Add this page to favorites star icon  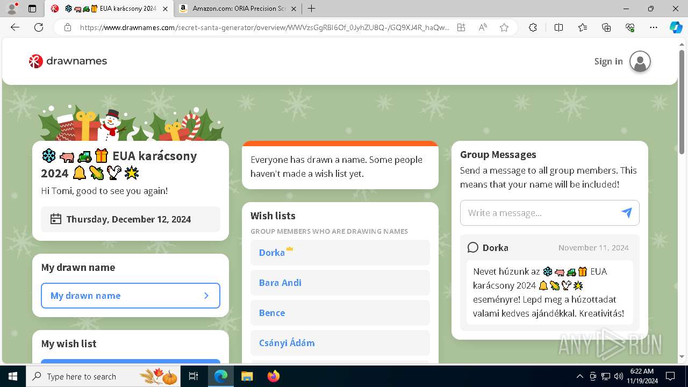[x=504, y=27]
